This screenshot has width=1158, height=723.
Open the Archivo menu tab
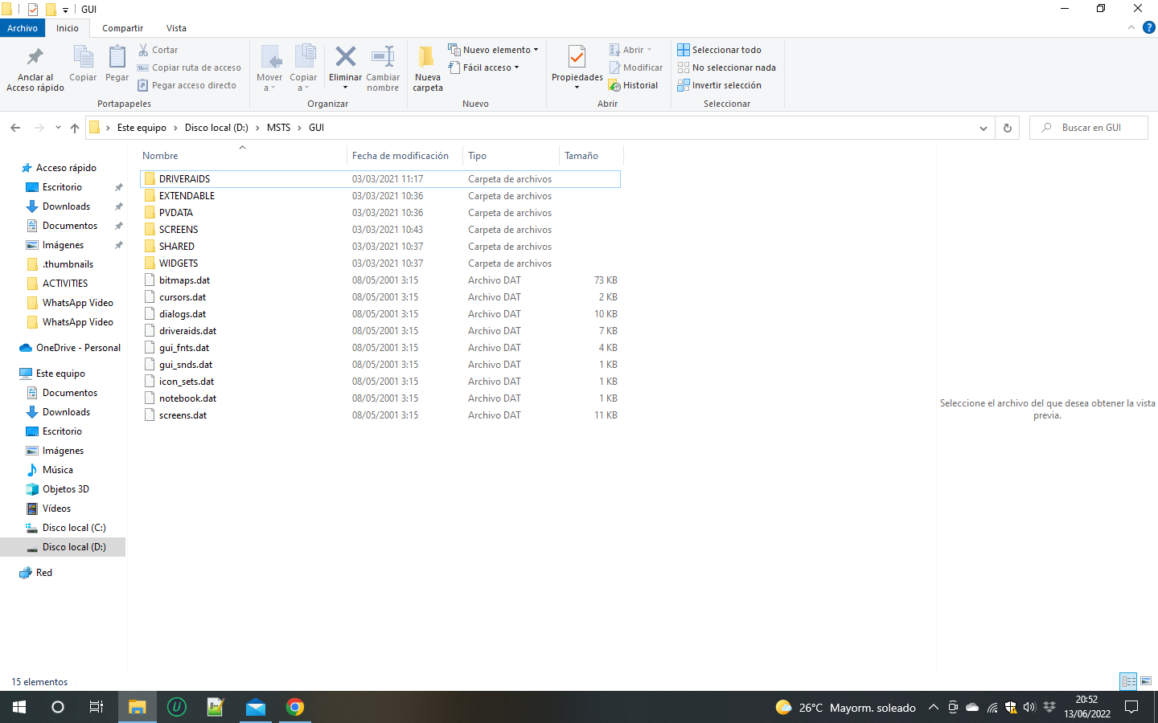click(x=23, y=28)
